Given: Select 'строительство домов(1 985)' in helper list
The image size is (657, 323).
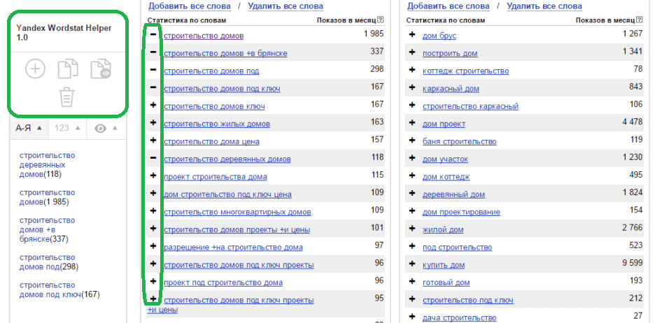Looking at the screenshot, I should pos(48,197).
